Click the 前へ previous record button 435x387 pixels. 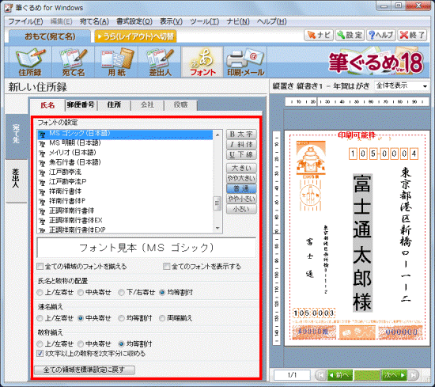(339, 375)
